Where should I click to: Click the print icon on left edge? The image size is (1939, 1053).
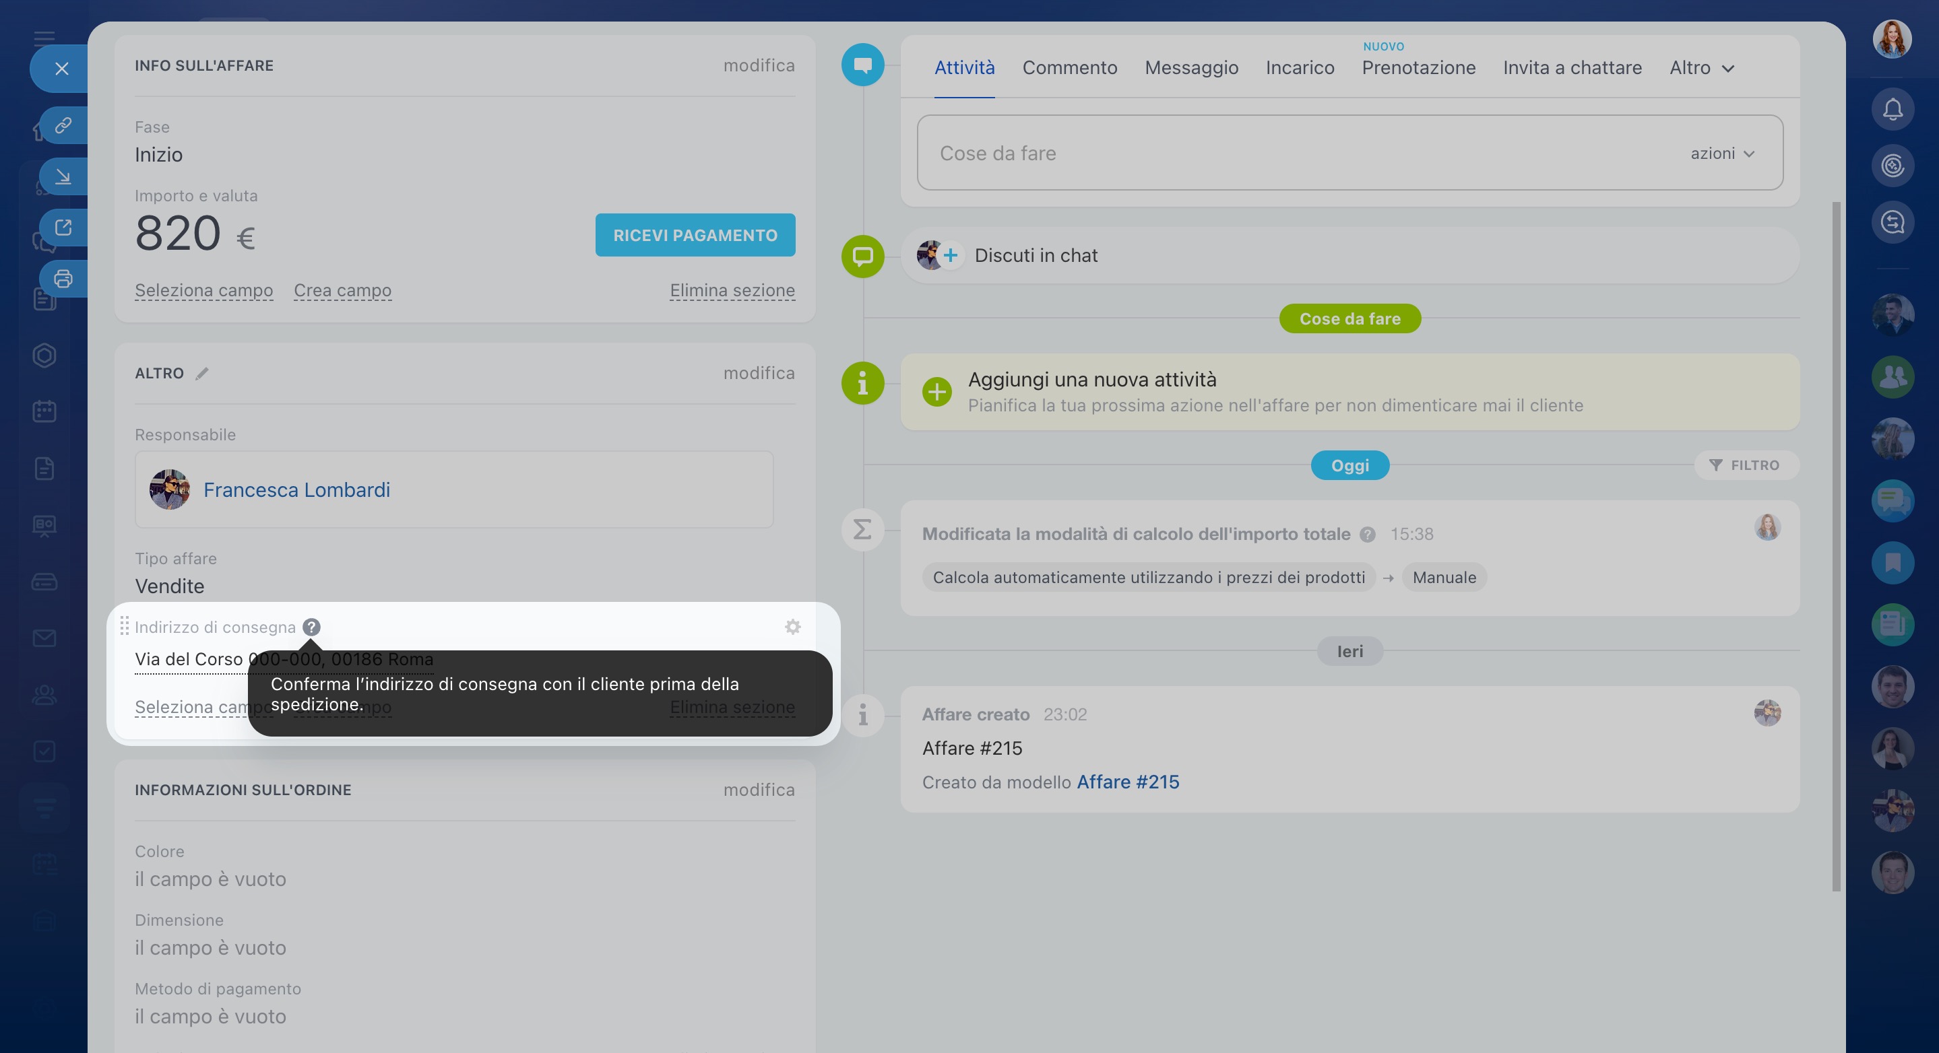(63, 279)
